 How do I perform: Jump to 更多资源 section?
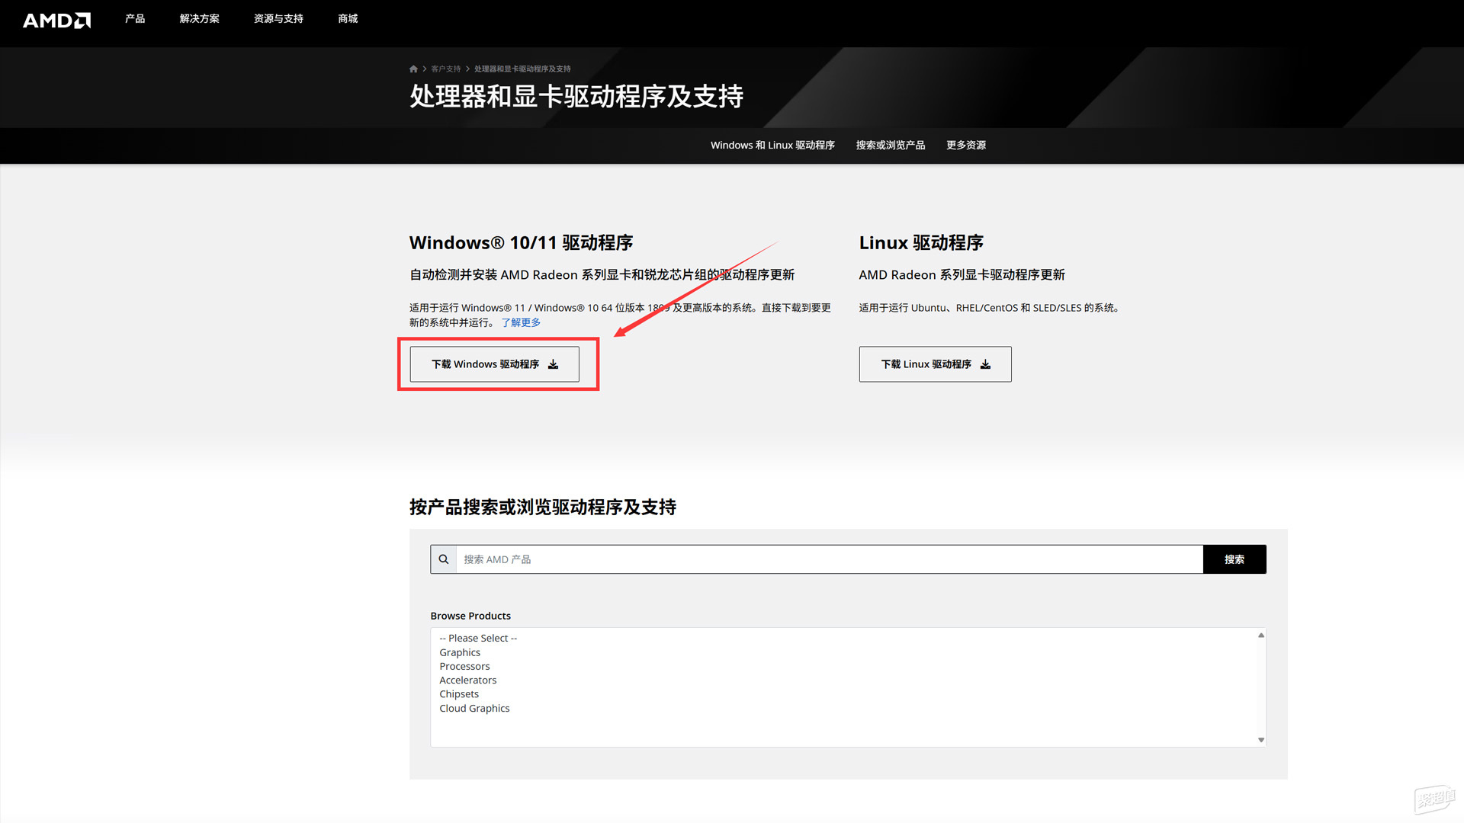tap(966, 145)
